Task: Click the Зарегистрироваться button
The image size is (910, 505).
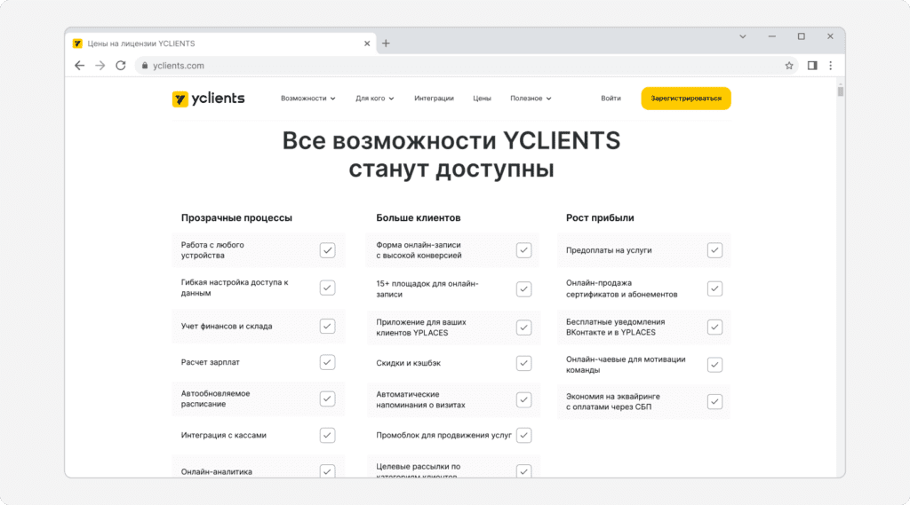Action: pyautogui.click(x=686, y=99)
